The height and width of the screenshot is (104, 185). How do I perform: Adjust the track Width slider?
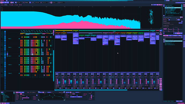click(27, 99)
